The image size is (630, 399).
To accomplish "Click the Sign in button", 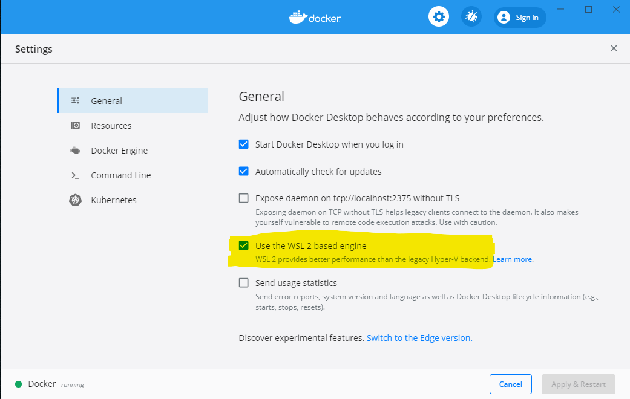I will coord(519,18).
